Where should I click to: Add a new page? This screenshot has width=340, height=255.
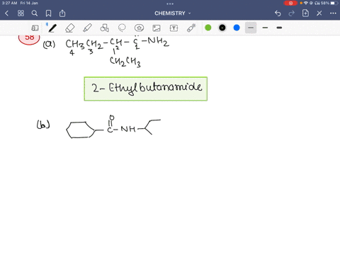tap(305, 13)
